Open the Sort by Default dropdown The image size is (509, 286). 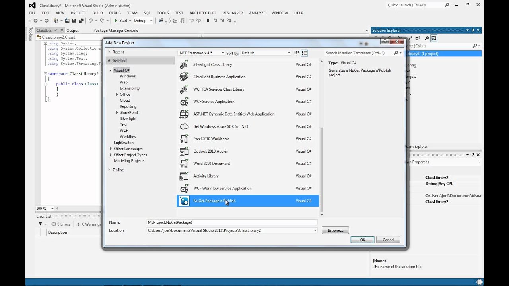pos(265,53)
